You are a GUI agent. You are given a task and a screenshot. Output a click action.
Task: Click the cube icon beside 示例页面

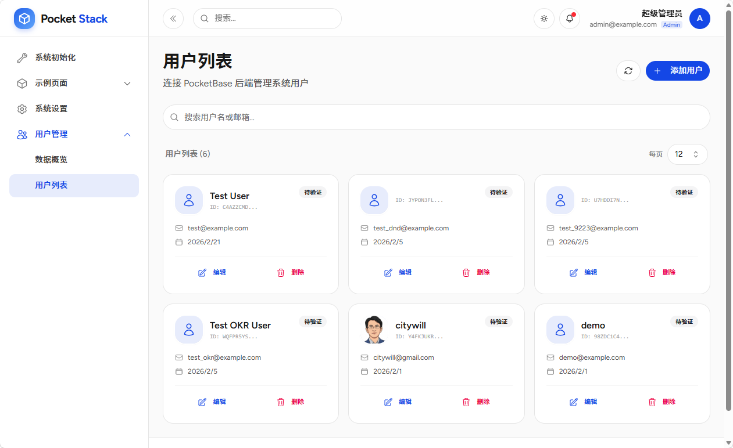pyautogui.click(x=22, y=83)
